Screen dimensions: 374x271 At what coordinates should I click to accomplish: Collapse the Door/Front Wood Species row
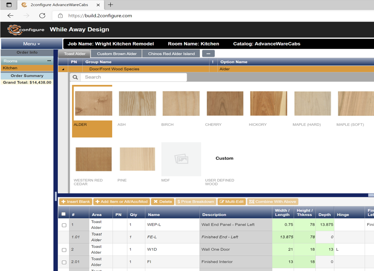[63, 69]
